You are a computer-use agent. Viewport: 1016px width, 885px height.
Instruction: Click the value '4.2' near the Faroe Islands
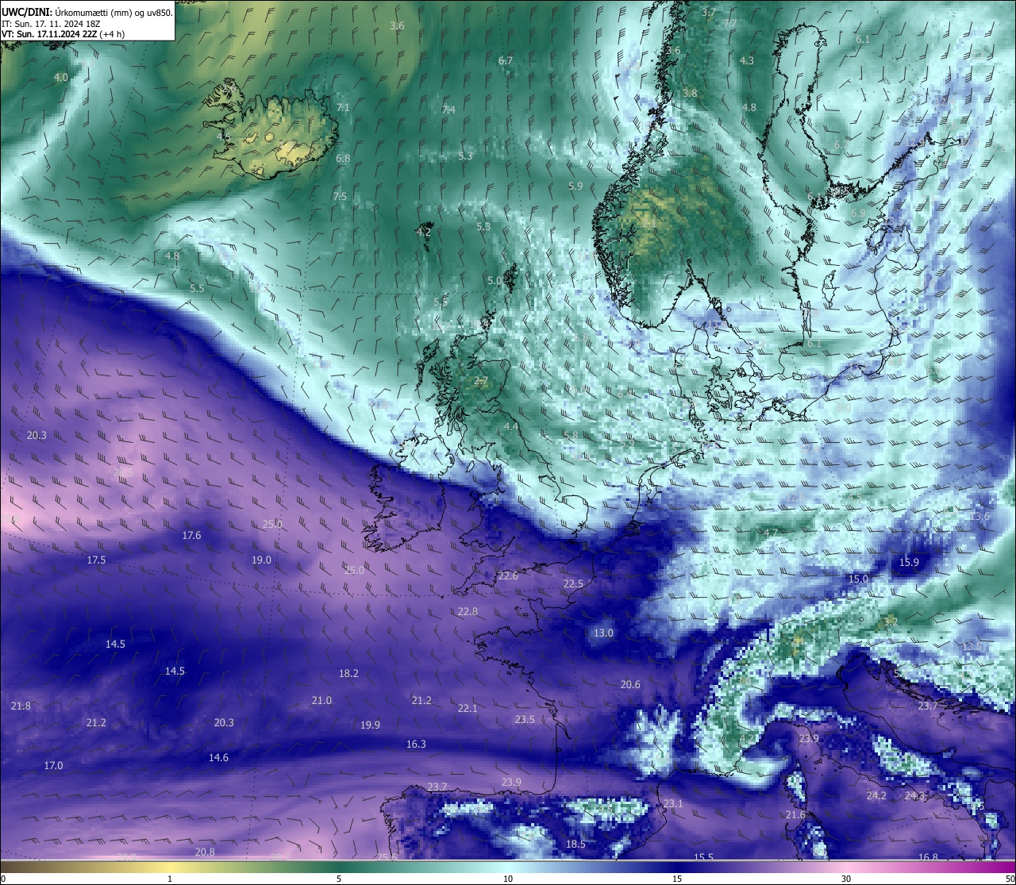424,232
